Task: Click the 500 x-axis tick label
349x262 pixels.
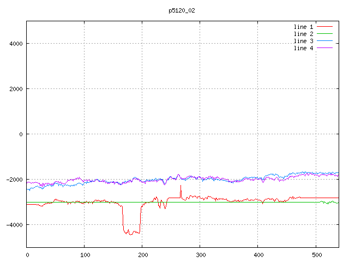Action: tap(316, 254)
